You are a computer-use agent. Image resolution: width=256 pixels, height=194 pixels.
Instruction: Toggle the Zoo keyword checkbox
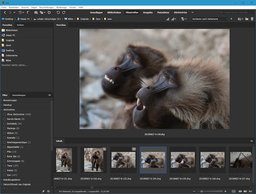tap(5, 174)
